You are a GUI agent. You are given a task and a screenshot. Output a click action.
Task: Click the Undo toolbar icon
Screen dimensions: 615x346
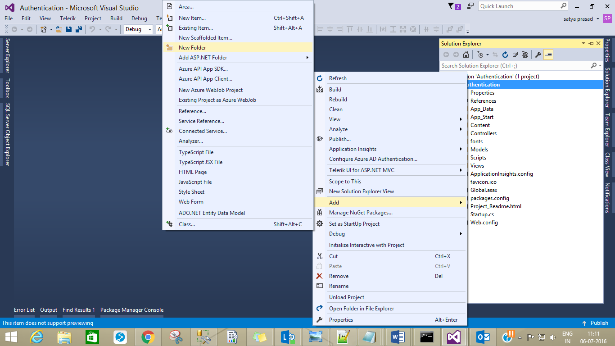(x=92, y=29)
